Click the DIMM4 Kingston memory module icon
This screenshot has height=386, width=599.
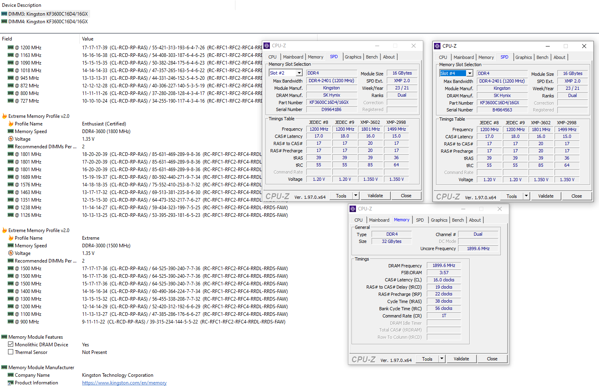(x=4, y=22)
